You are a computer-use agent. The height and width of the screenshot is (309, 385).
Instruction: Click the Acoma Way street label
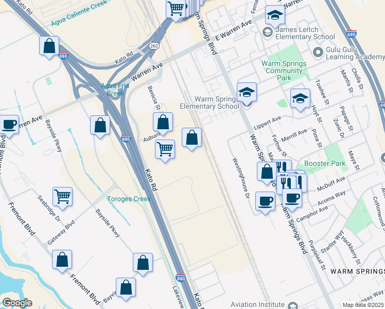(331, 198)
